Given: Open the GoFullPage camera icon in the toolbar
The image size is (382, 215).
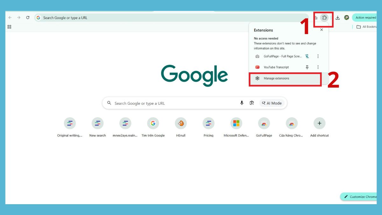Looking at the screenshot, I should [x=315, y=18].
